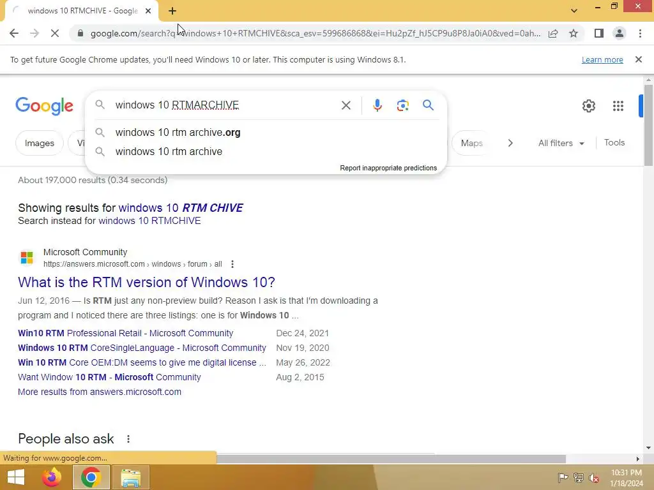This screenshot has width=654, height=490.
Task: Open the taskbar clock showing 10:31 PM
Action: (627, 478)
